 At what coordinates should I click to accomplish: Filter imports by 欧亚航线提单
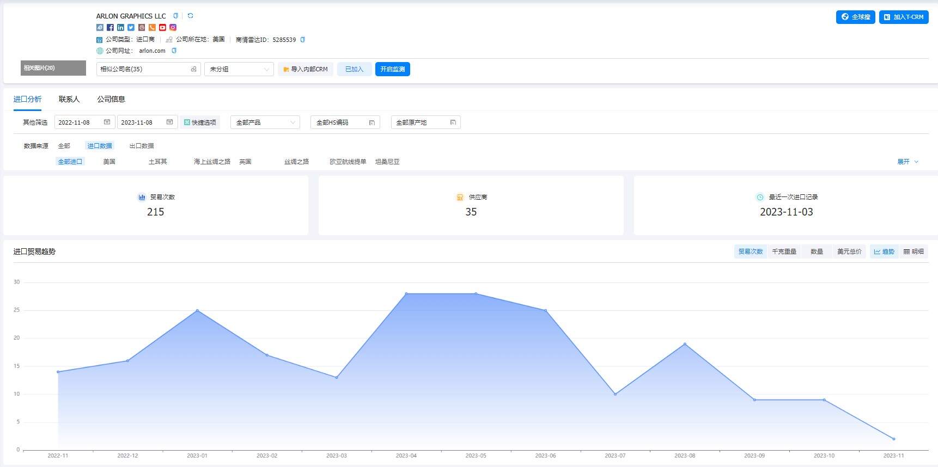348,162
